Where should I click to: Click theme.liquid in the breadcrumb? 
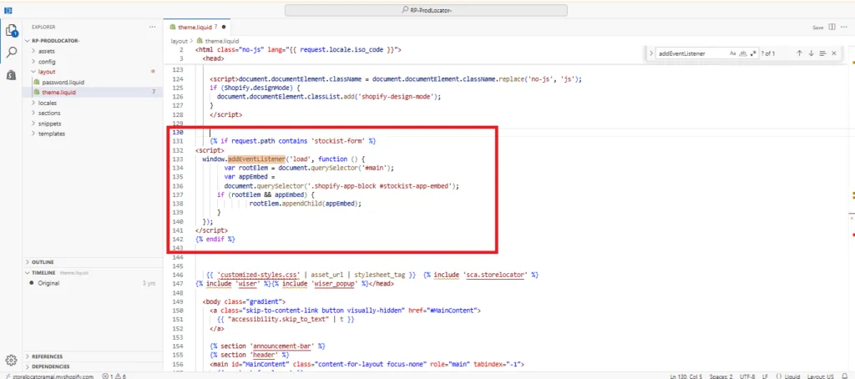click(x=221, y=41)
